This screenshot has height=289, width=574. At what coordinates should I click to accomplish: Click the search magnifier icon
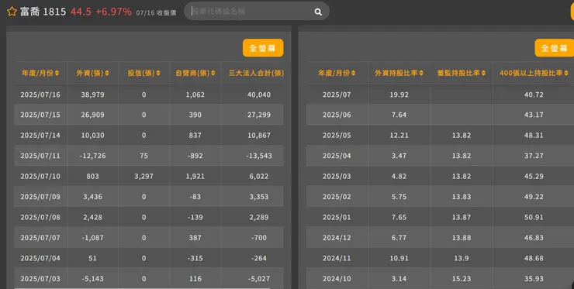tap(318, 12)
